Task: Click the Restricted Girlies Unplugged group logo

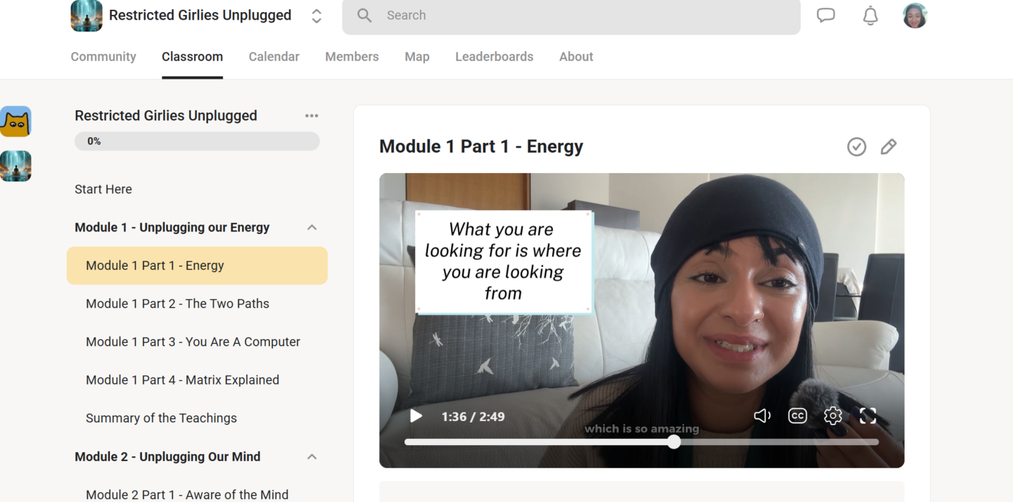Action: click(87, 15)
